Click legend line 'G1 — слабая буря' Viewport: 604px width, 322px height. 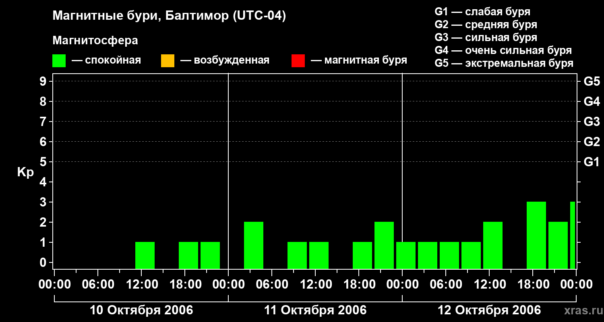(482, 12)
